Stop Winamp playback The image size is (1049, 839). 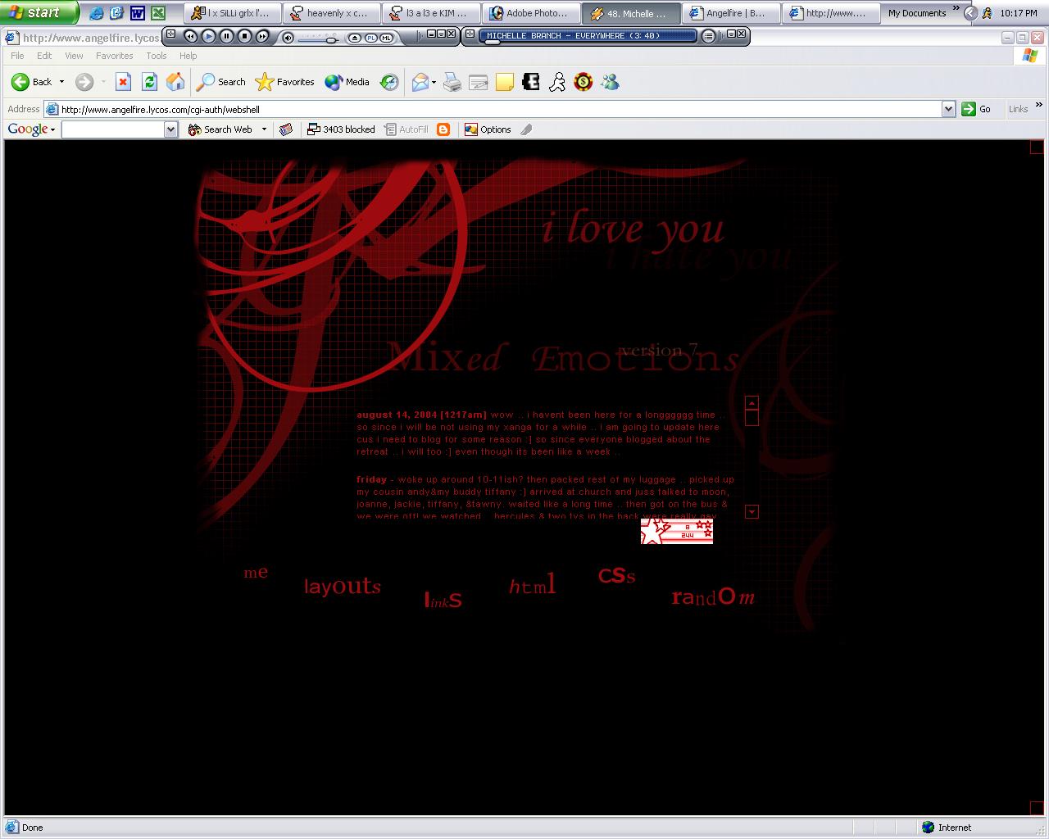tap(244, 36)
